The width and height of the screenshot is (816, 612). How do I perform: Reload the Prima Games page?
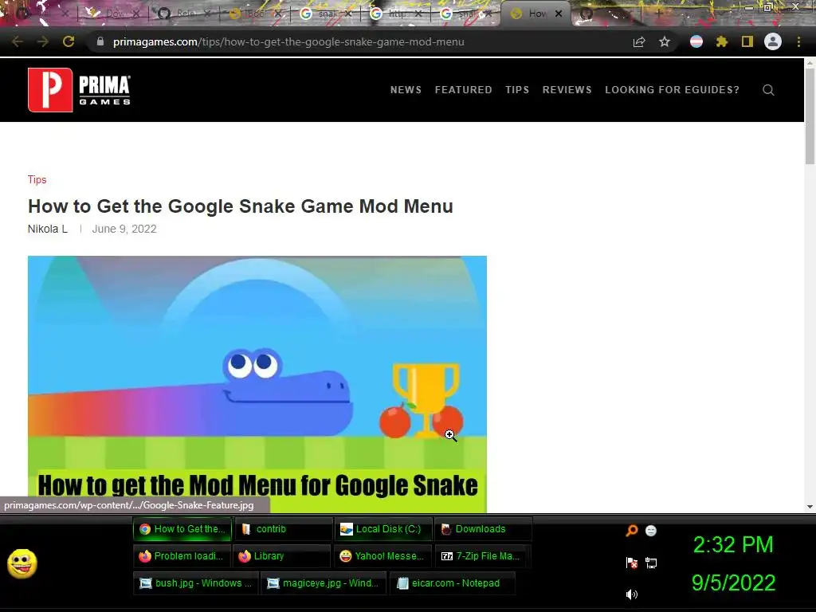pos(69,41)
